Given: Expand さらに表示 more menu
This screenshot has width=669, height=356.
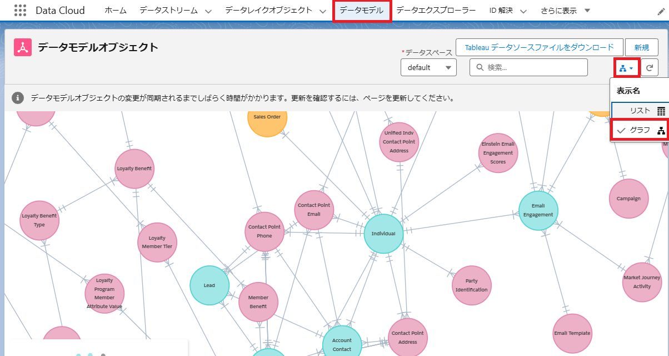Looking at the screenshot, I should pos(565,11).
